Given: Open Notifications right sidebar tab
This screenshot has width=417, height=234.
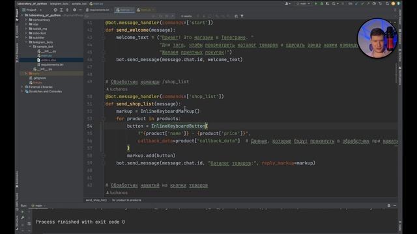Looking at the screenshot, I should 399,76.
